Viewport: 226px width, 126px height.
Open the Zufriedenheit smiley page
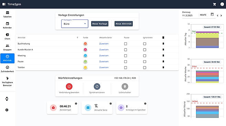(7, 69)
